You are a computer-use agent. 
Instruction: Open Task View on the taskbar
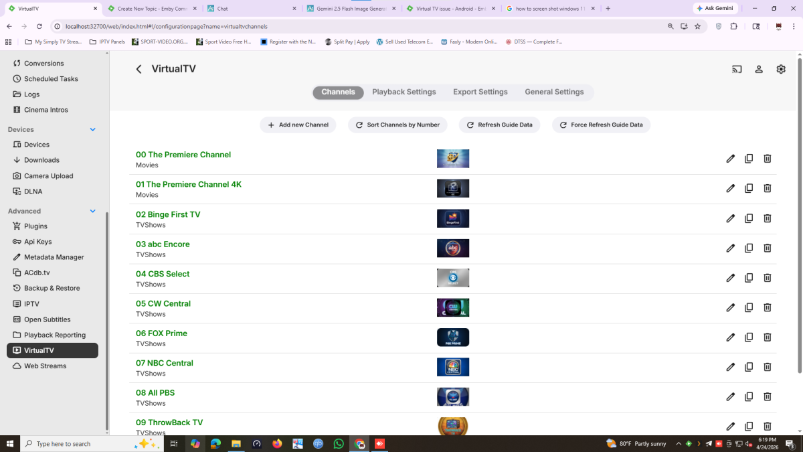coord(174,443)
